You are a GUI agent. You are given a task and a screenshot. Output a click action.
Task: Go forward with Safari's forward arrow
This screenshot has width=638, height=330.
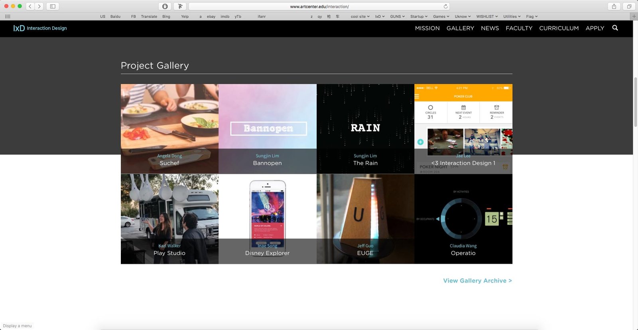39,6
